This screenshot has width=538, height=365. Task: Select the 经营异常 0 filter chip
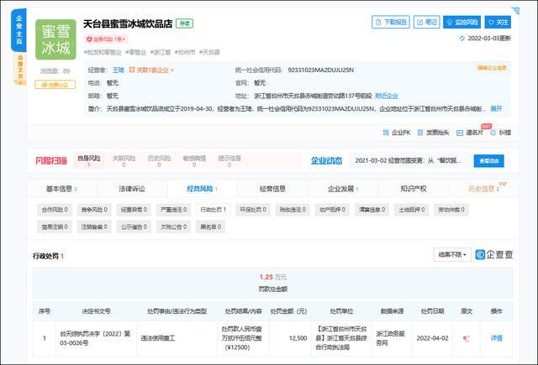point(134,210)
